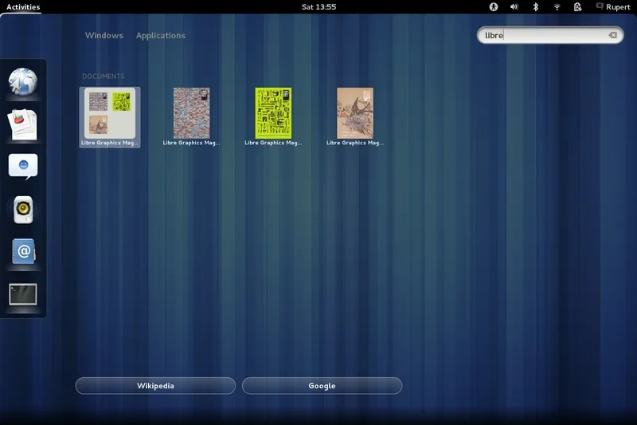Screen dimensions: 637x425
Task: Expand the Rupert user menu
Action: click(x=612, y=6)
